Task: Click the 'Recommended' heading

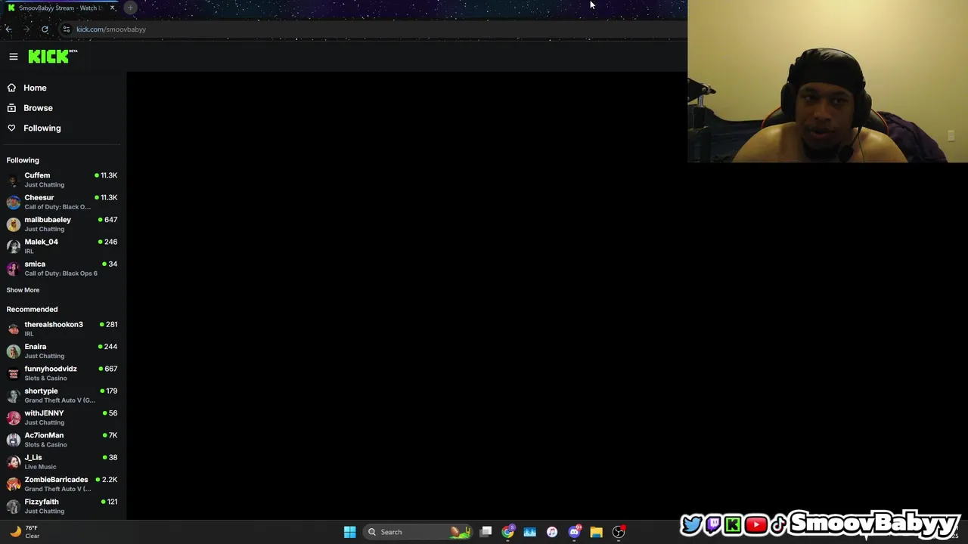Action: 32,309
